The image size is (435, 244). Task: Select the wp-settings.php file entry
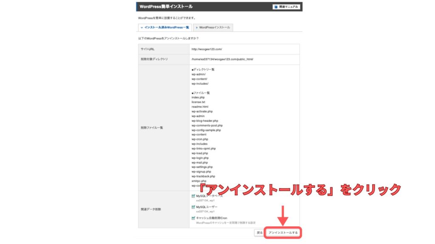coord(202,167)
